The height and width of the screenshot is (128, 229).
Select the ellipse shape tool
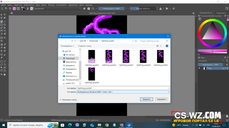5,25
